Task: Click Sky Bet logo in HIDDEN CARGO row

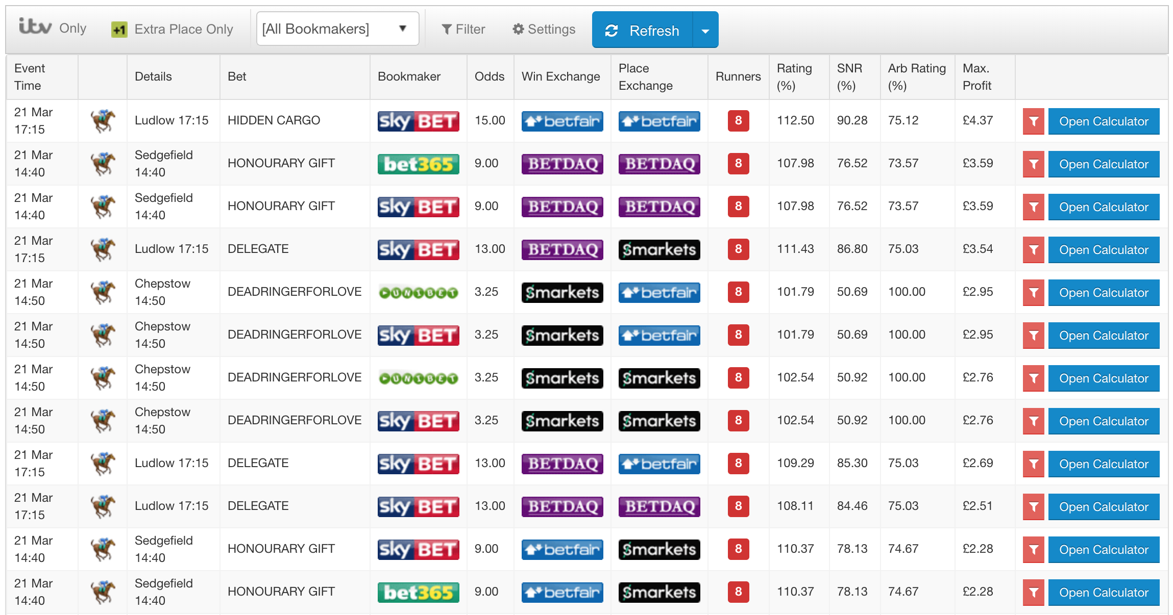Action: click(x=418, y=121)
